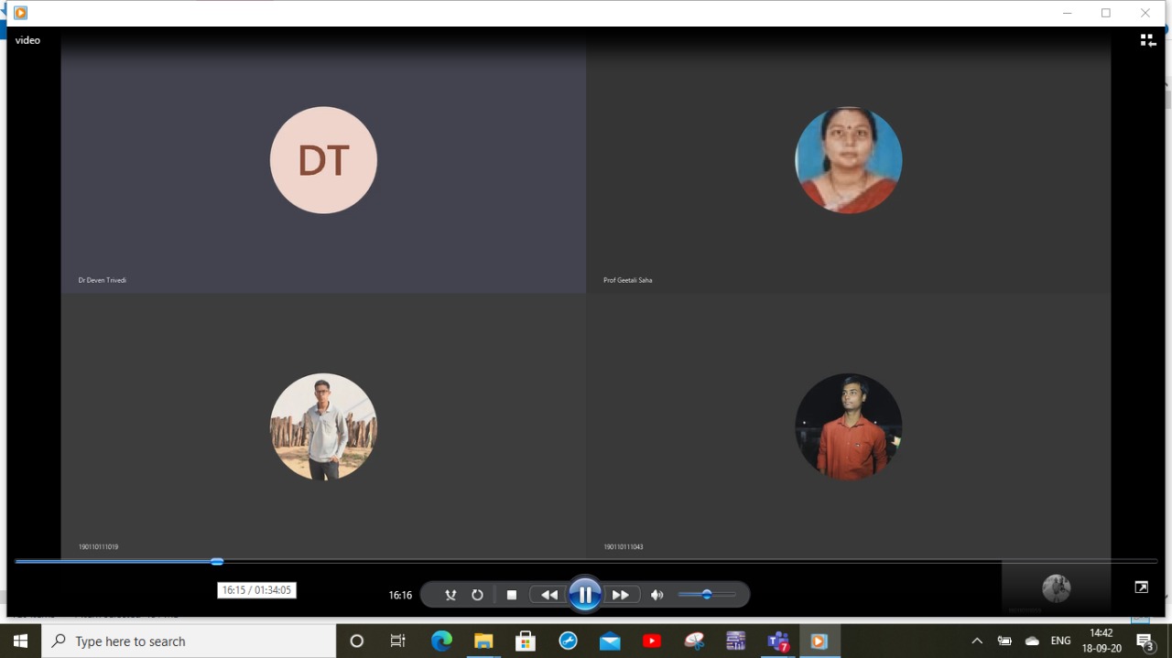Toggle repeat mode on
The image size is (1172, 658).
(477, 595)
